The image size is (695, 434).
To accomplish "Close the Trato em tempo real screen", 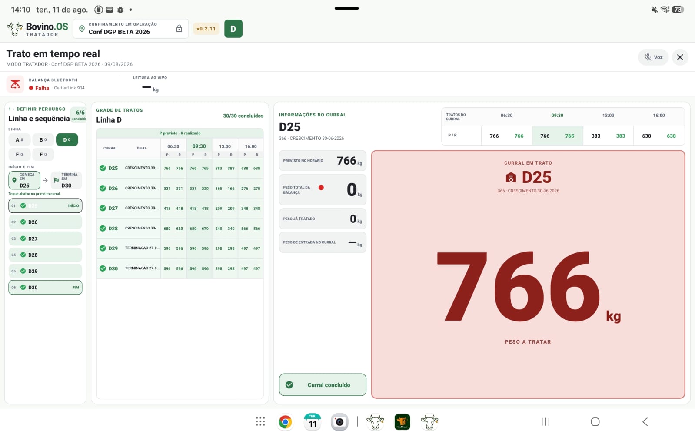I will [x=680, y=57].
